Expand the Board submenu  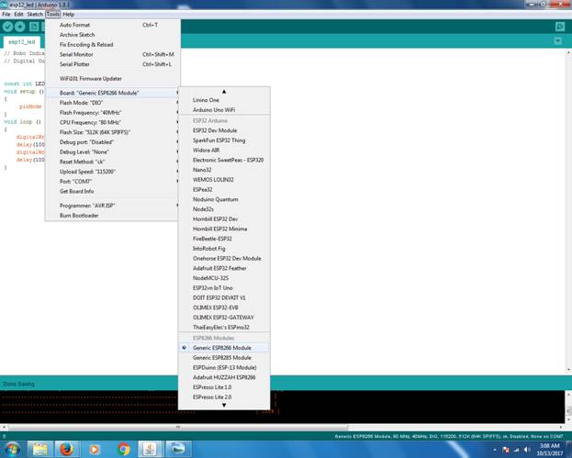[112, 93]
